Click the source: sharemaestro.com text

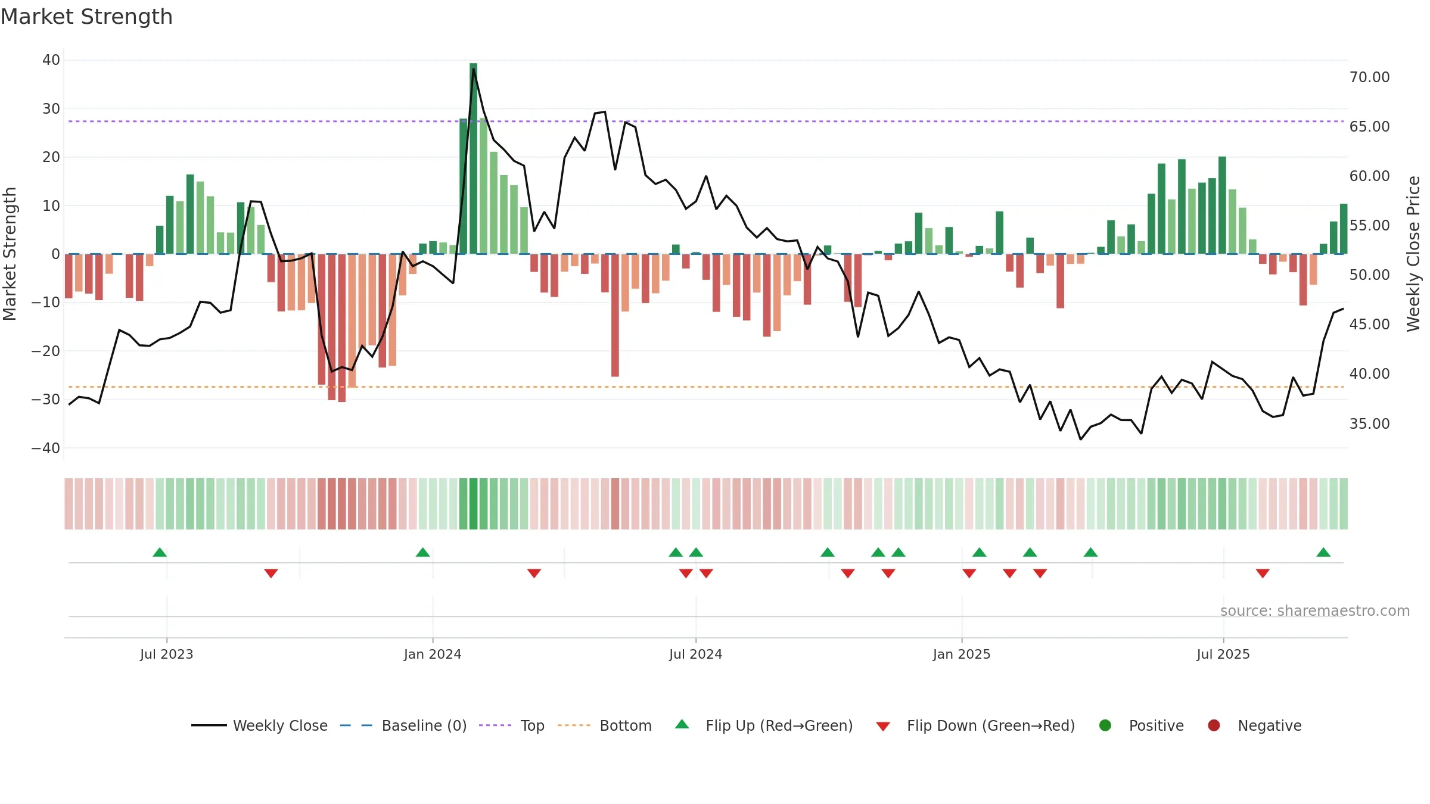[1315, 610]
